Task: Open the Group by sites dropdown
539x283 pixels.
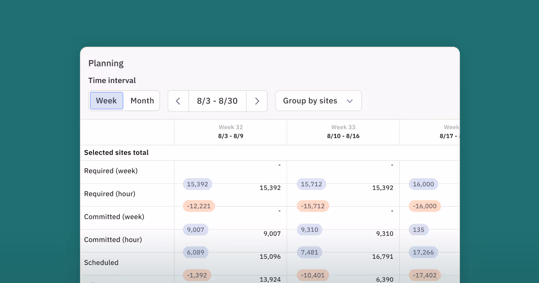Action: pyautogui.click(x=318, y=101)
